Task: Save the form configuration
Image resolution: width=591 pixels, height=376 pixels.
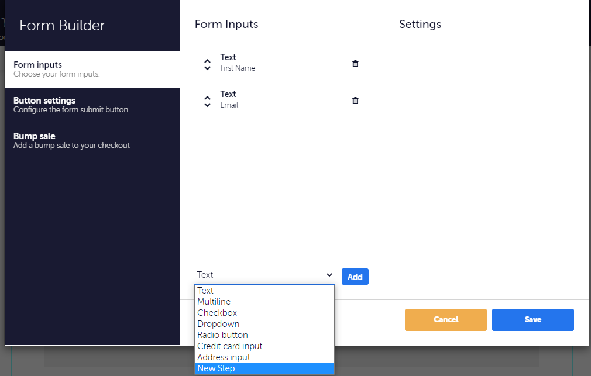Action: [532, 319]
